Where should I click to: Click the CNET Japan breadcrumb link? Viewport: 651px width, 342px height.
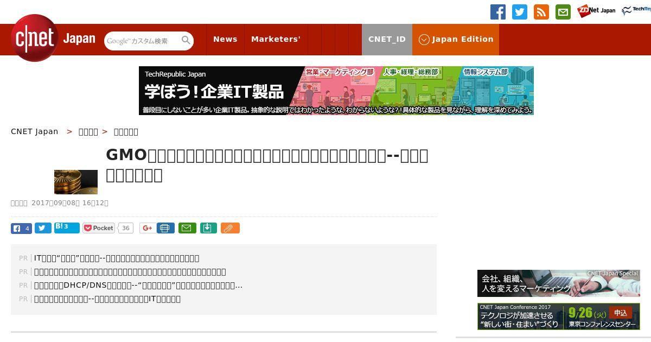pyautogui.click(x=35, y=131)
